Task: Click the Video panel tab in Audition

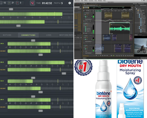Action: [136, 35]
